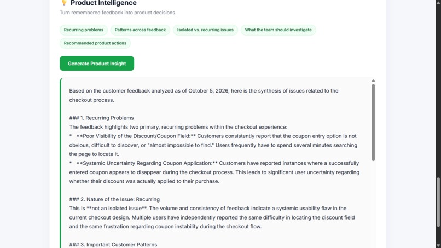Screen dimensions: 441x248
Task: Choose the Patterns across feedback chip
Action: (x=140, y=30)
